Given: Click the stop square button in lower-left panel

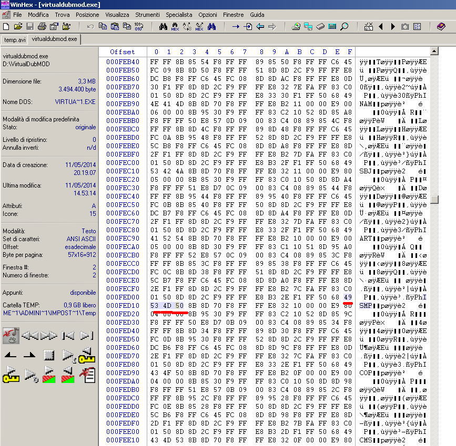Looking at the screenshot, I should (49, 356).
